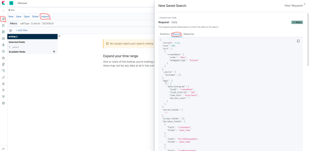Switch to the Request tab

click(x=176, y=34)
